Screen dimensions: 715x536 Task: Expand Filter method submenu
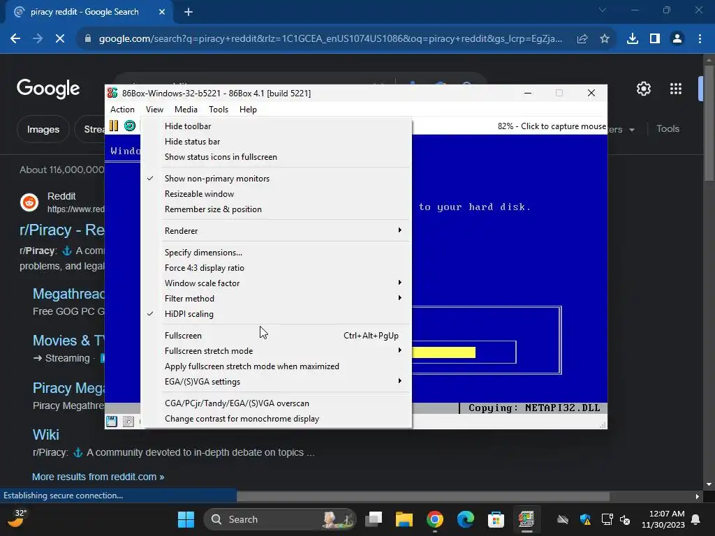277,299
